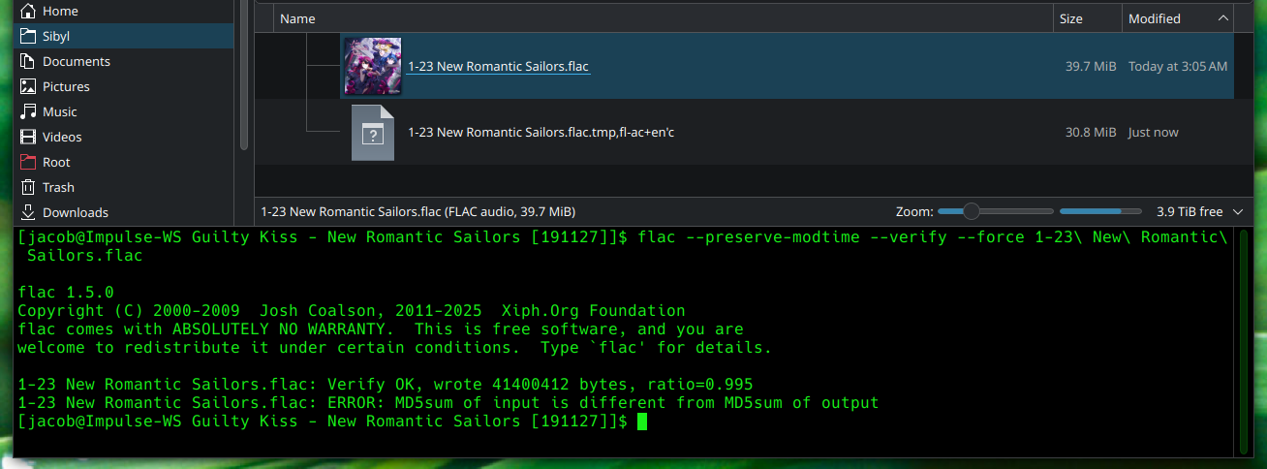1267x469 pixels.
Task: Click the red Root folder icon
Action: [x=27, y=162]
